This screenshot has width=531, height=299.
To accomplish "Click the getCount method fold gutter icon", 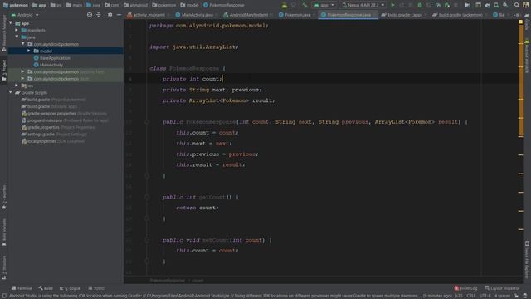I will coord(147,197).
